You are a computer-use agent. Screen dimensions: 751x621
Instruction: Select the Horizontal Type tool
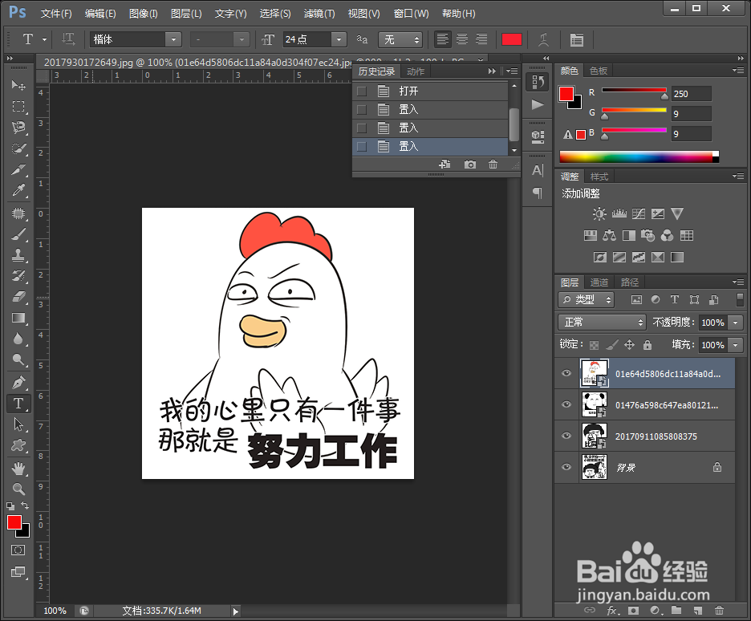[18, 404]
